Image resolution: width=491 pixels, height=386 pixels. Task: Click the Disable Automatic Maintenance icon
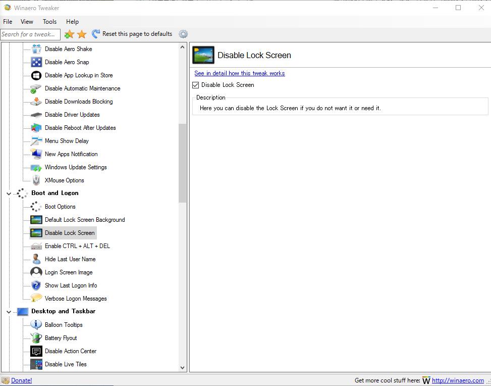pos(36,88)
